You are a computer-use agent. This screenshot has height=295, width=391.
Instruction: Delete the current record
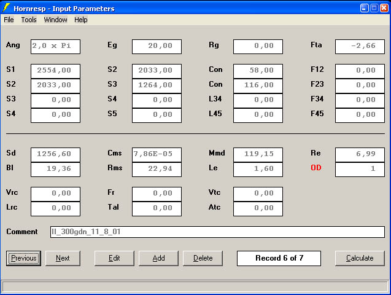(x=203, y=258)
